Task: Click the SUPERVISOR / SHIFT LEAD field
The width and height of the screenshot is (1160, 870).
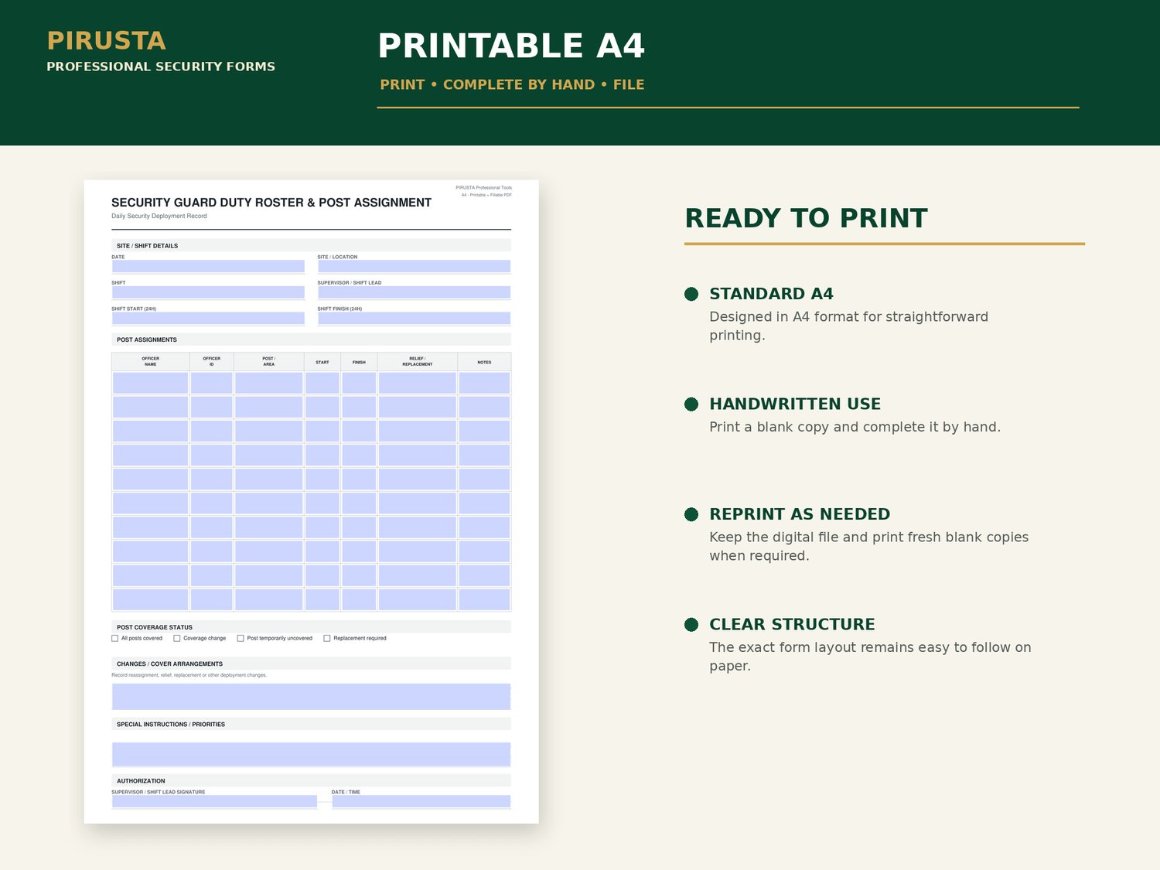Action: click(414, 292)
